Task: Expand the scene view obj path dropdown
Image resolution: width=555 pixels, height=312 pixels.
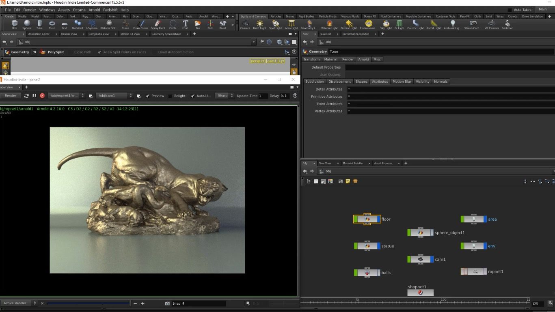Action: [x=254, y=42]
